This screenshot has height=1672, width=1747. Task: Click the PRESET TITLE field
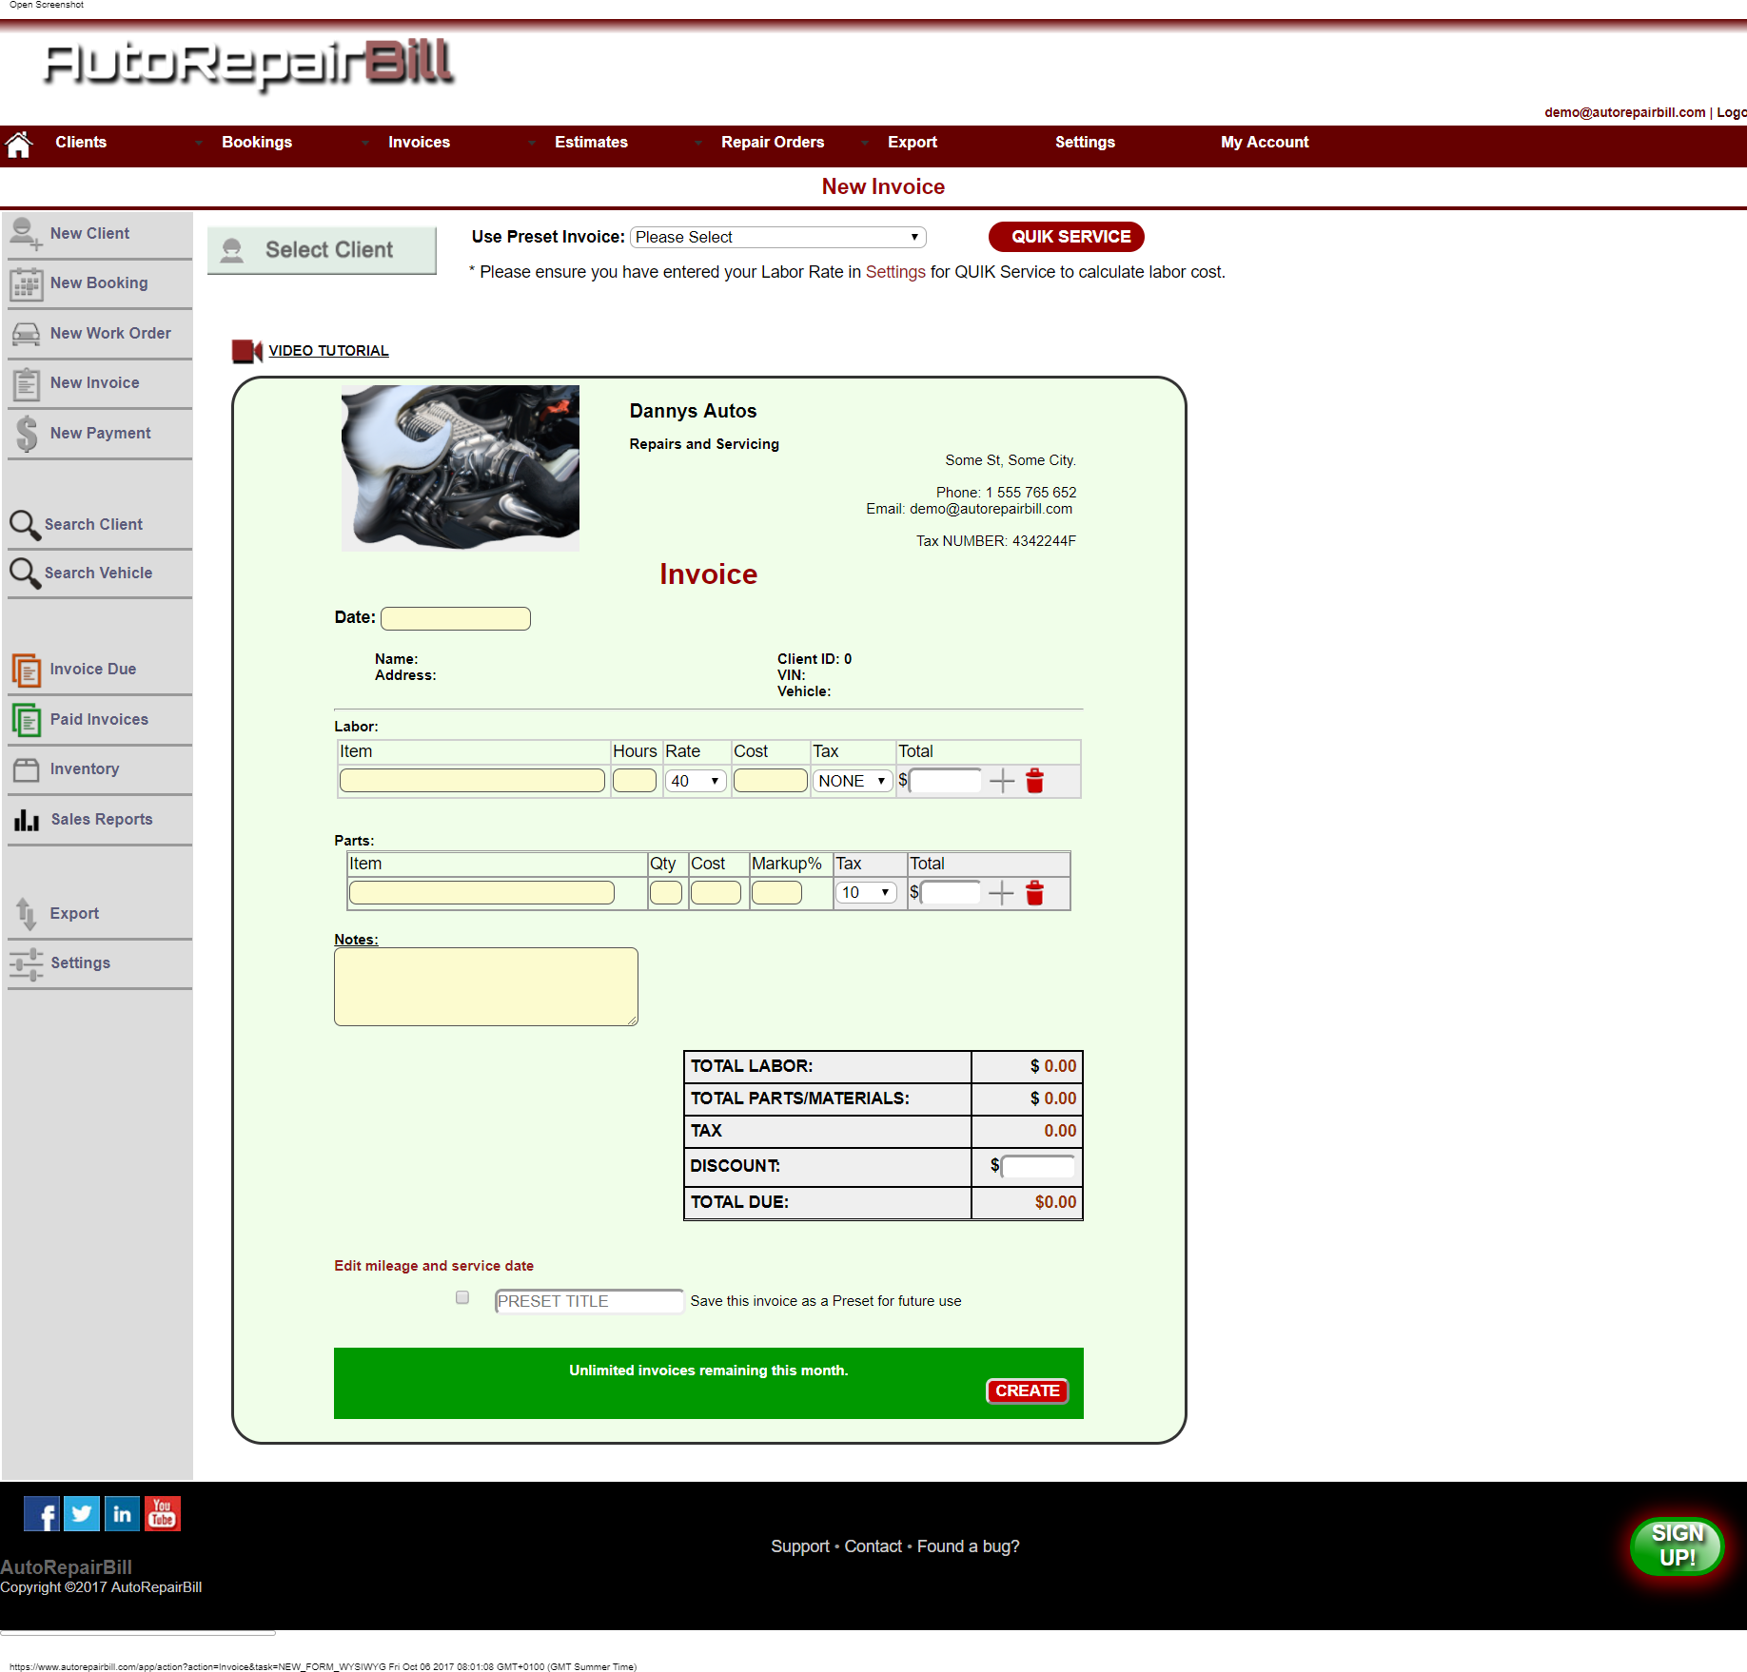pos(589,1301)
